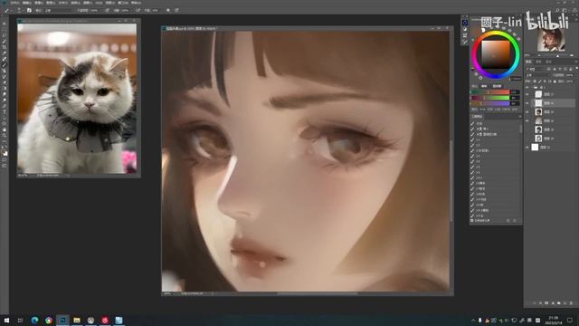Screen dimensions: 579x326
Task: Open the Window menu
Action: coord(122,3)
